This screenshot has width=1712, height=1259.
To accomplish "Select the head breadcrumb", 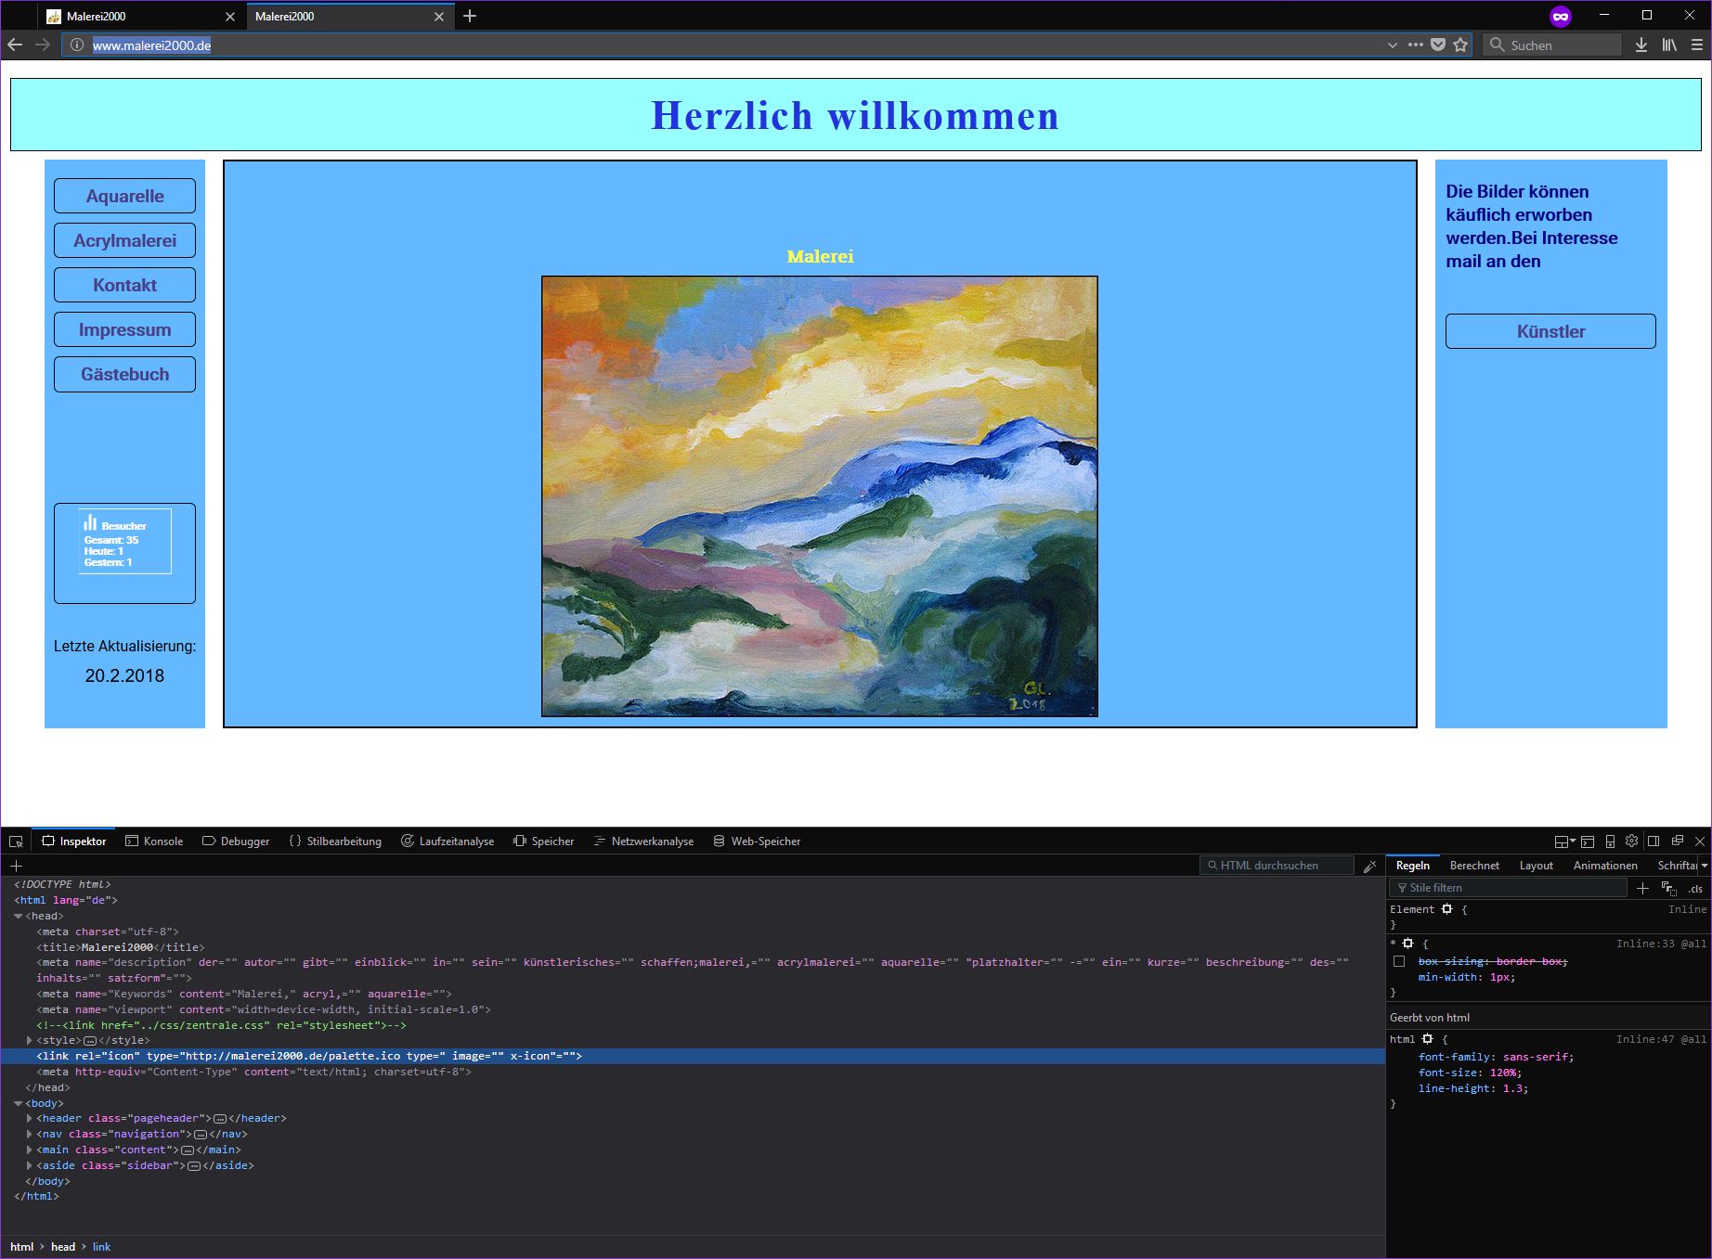I will [63, 1247].
